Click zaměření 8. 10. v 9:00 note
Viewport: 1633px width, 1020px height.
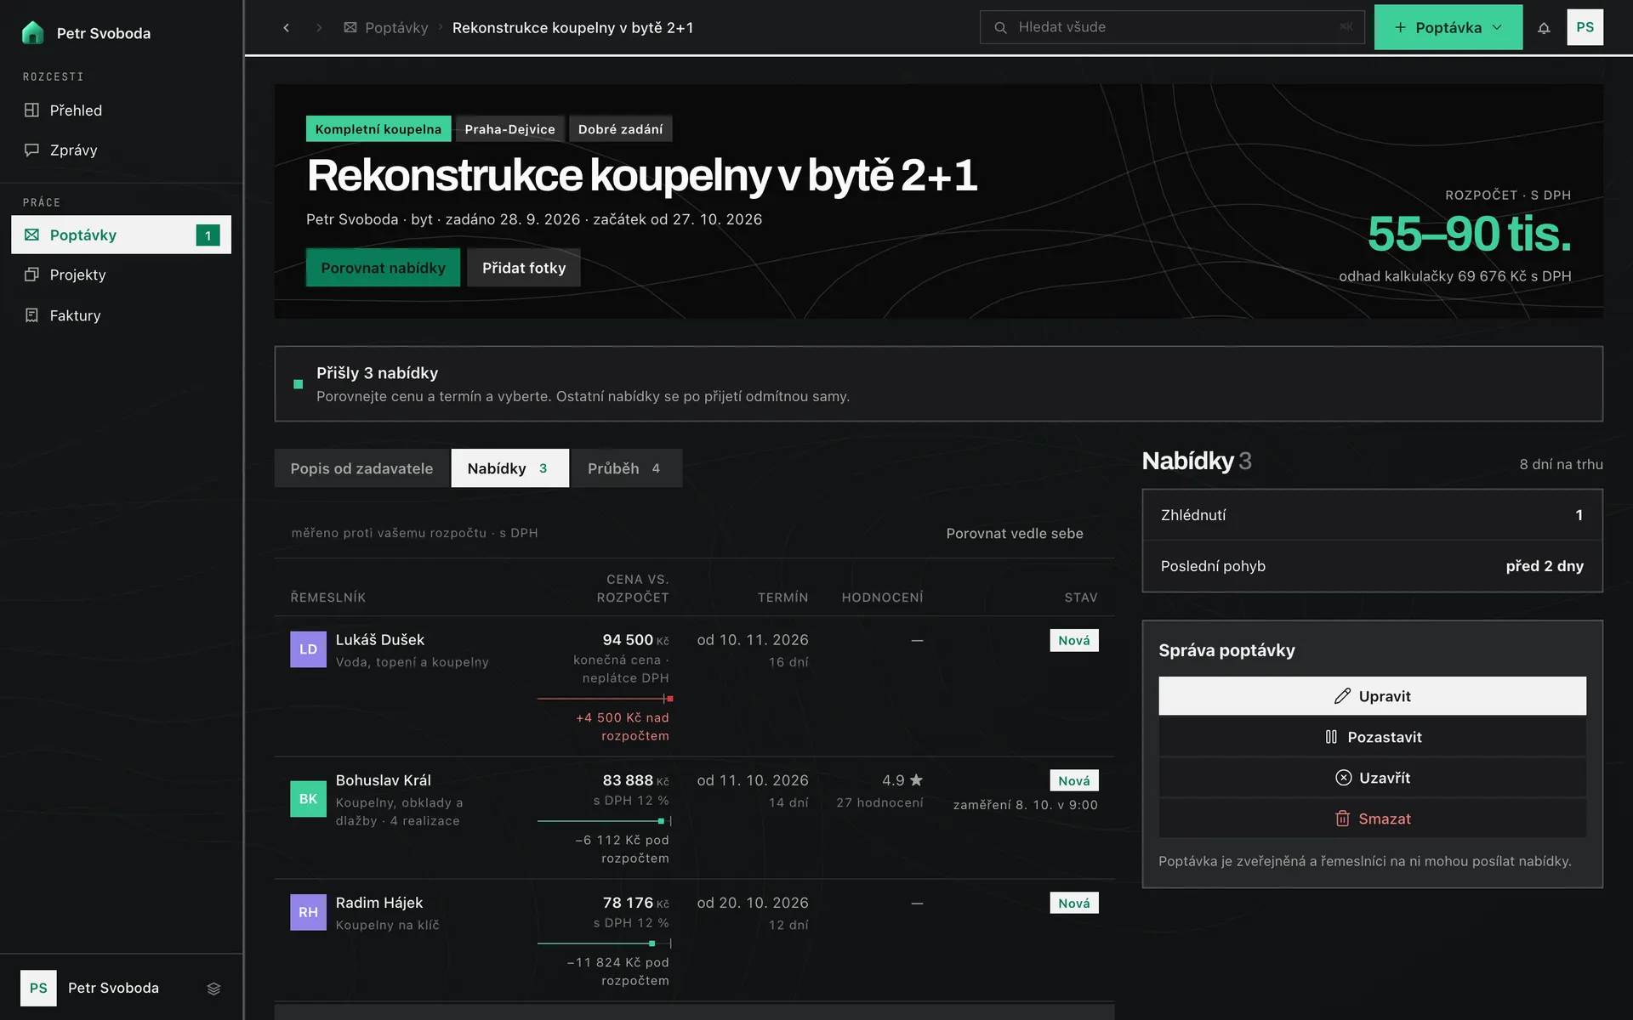tap(1025, 805)
